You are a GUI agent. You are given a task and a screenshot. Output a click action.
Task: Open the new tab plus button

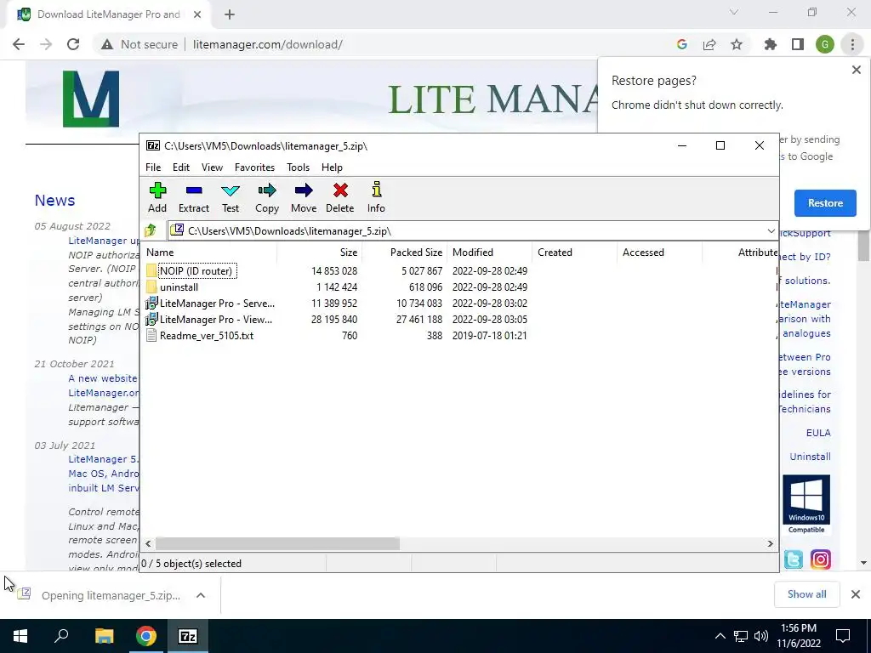click(230, 14)
